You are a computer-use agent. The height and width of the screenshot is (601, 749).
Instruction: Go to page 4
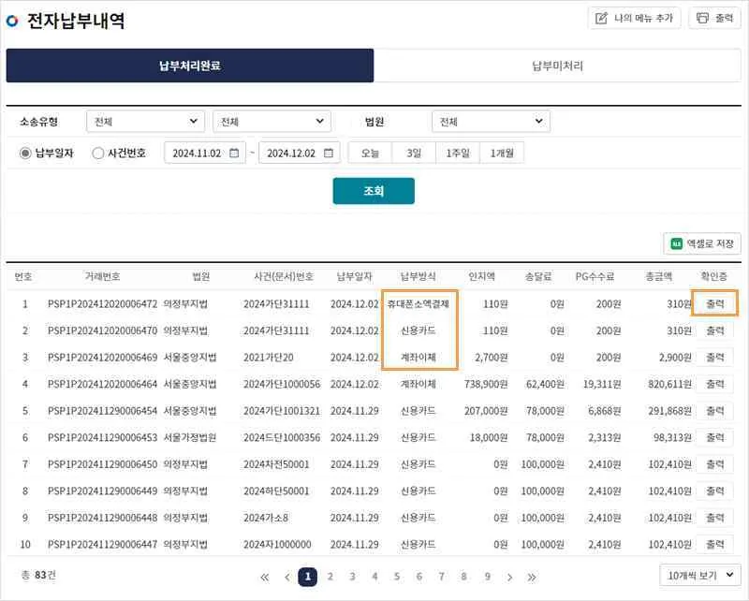coord(375,577)
